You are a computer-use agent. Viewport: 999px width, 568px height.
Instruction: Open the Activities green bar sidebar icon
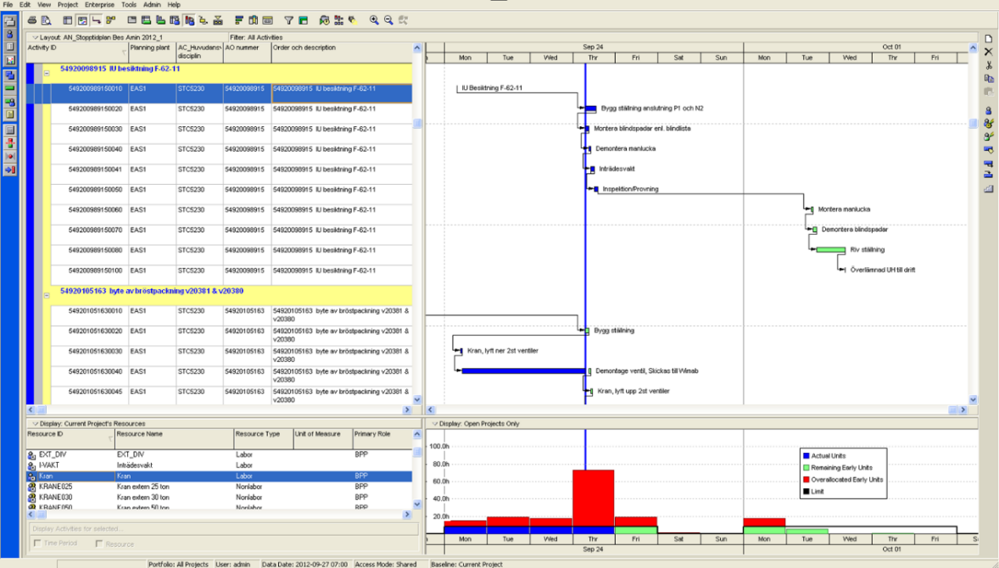10,88
